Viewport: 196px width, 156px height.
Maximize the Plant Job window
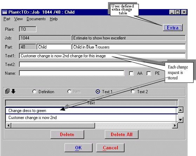point(178,12)
